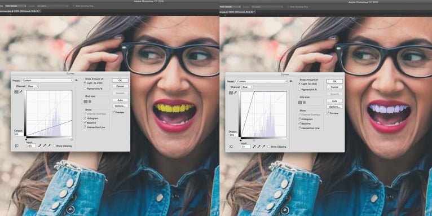Click Auto in yellow-teeth Curves dialog

coord(120,100)
